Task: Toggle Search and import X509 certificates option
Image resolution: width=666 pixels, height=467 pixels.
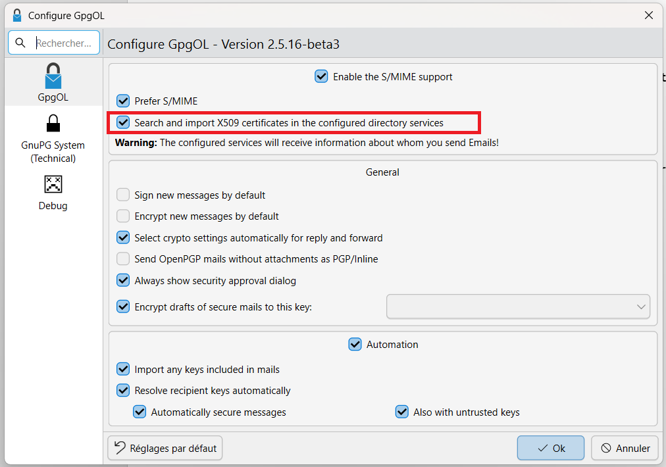Action: [123, 123]
